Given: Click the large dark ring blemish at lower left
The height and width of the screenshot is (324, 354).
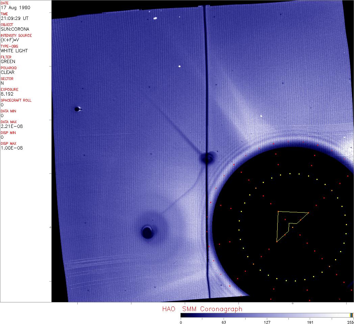Looking at the screenshot, I should tap(147, 232).
